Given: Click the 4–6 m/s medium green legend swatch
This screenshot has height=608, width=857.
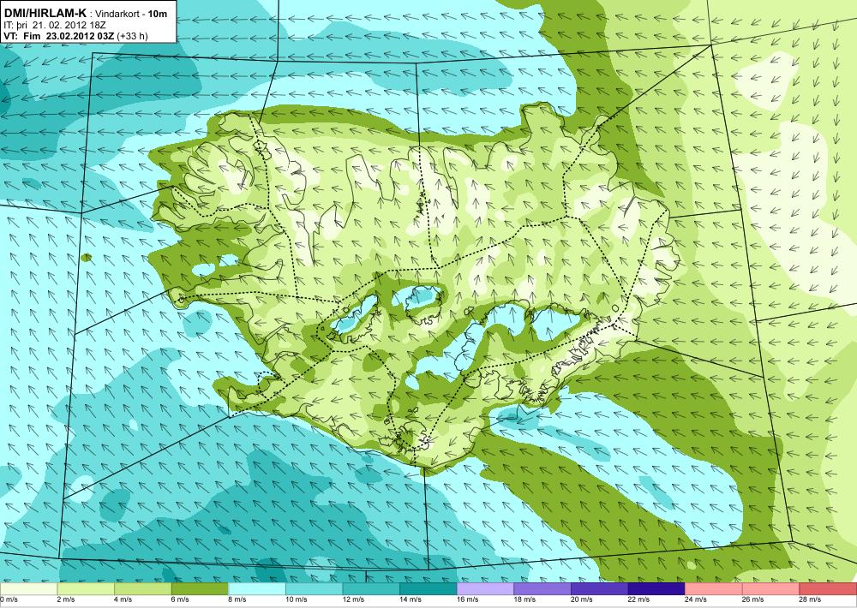Looking at the screenshot, I should click(142, 589).
